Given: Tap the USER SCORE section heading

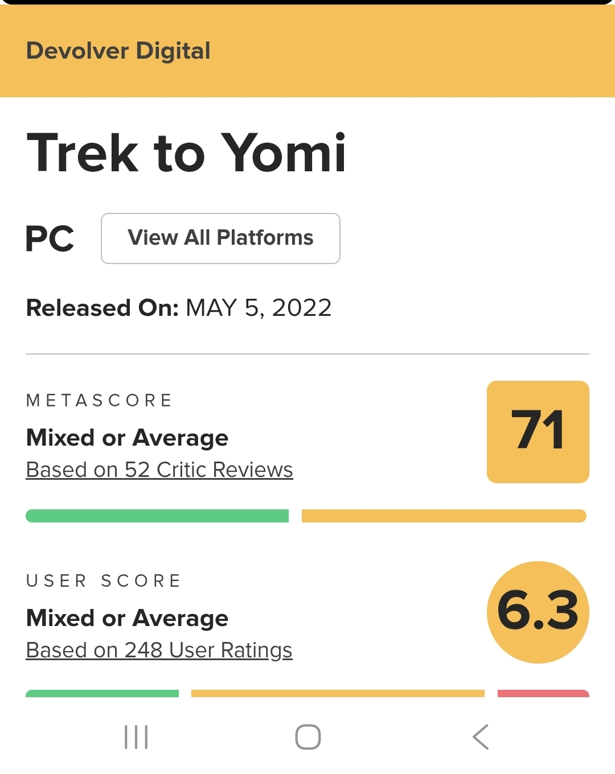Looking at the screenshot, I should 104,581.
